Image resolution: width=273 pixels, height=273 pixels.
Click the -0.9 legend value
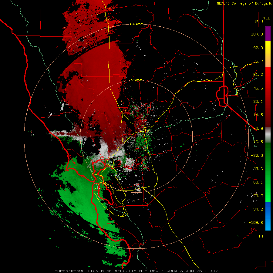click(x=258, y=129)
